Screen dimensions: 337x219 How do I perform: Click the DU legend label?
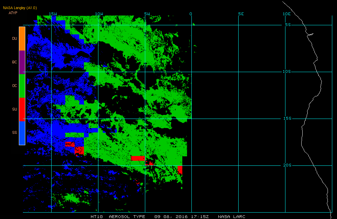pos(14,38)
